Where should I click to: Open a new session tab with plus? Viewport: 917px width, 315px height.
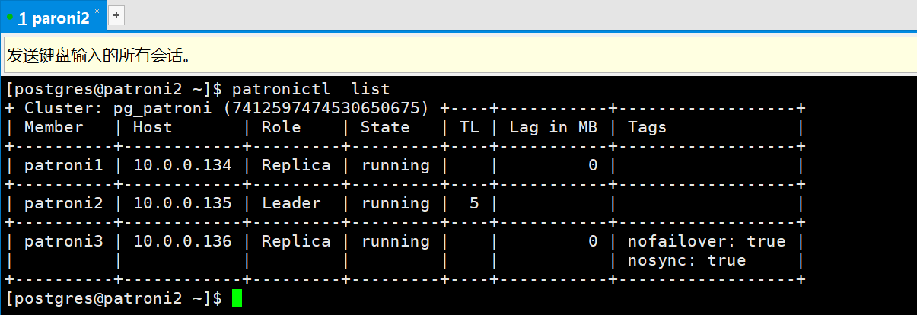tap(116, 14)
